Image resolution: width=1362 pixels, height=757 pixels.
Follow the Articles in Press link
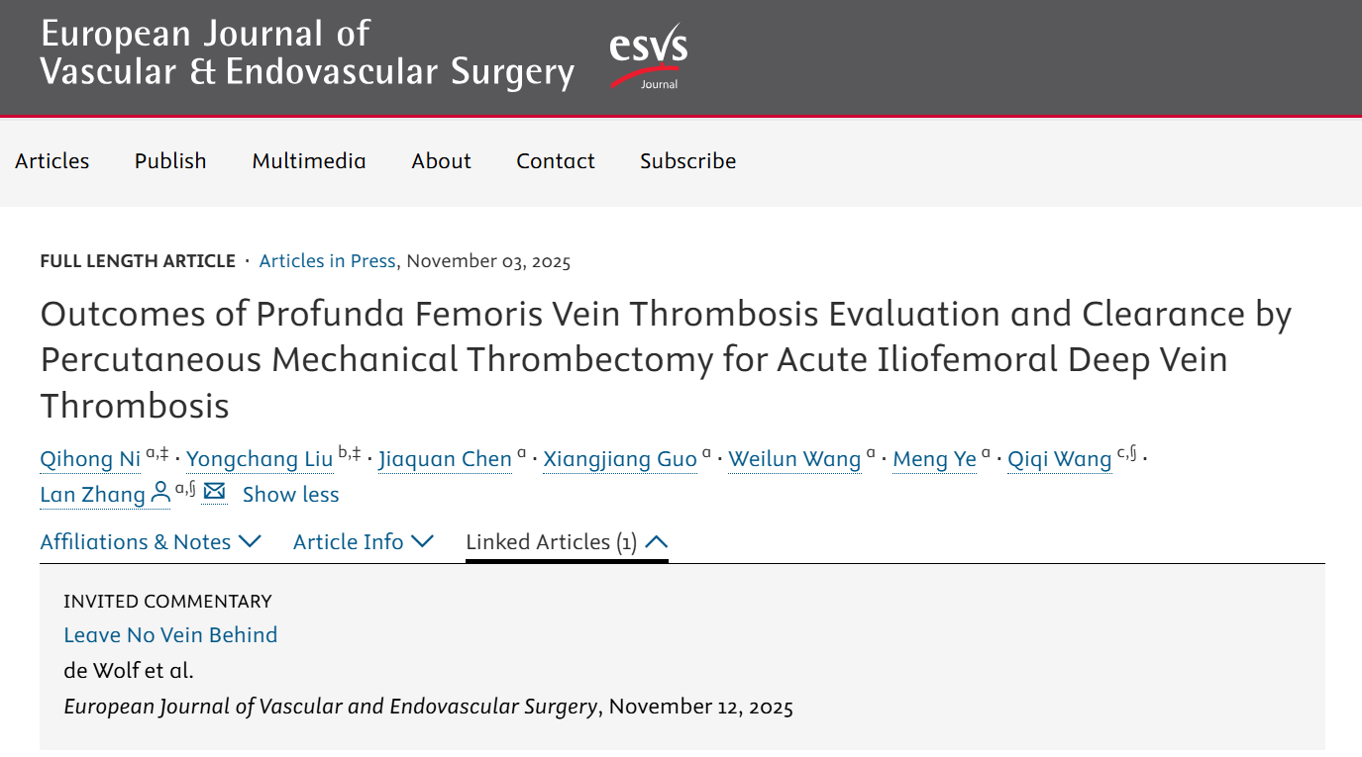click(x=327, y=261)
